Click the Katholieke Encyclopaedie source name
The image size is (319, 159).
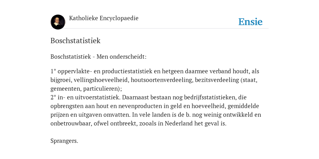coord(104,18)
